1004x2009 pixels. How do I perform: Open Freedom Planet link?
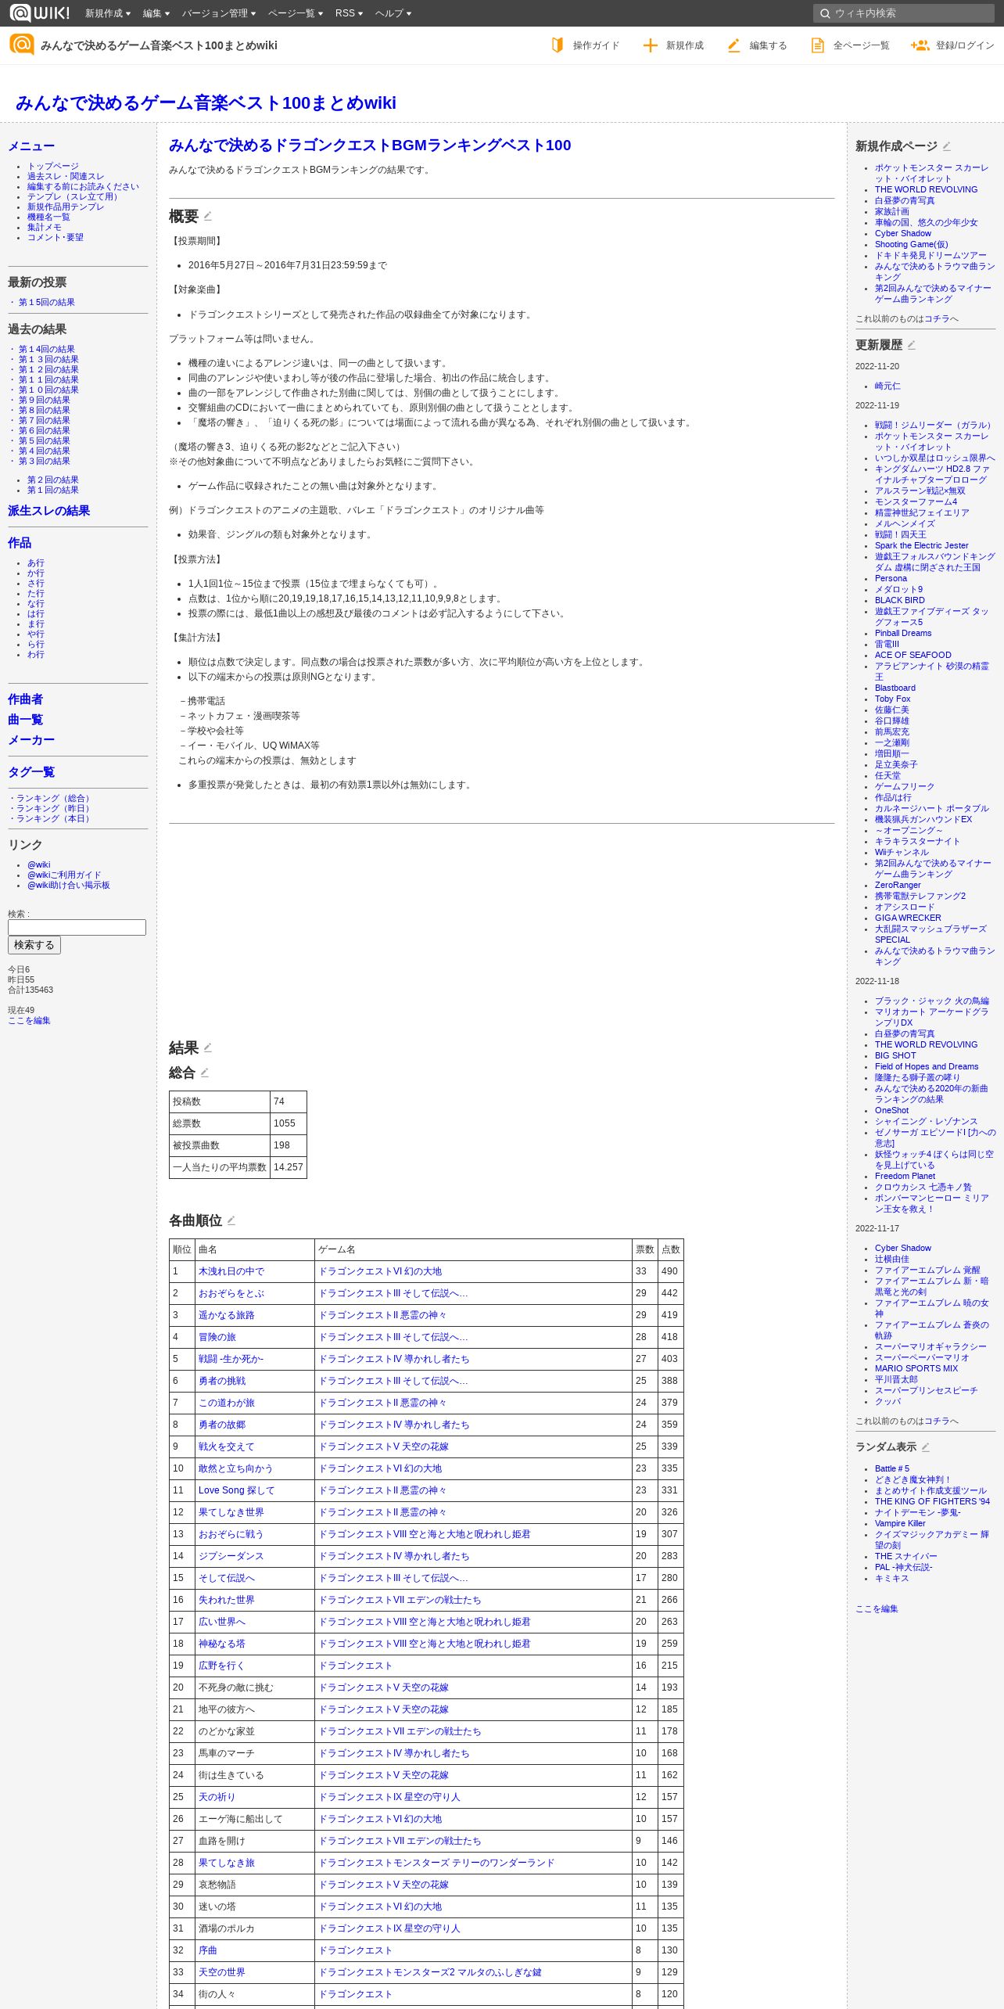tap(905, 1176)
